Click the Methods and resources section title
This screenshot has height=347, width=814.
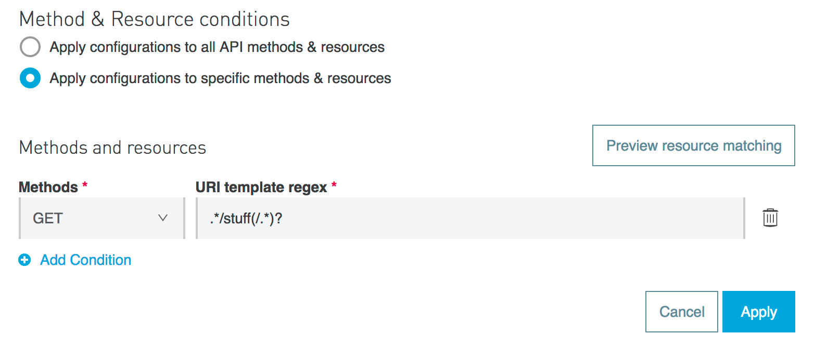point(112,148)
